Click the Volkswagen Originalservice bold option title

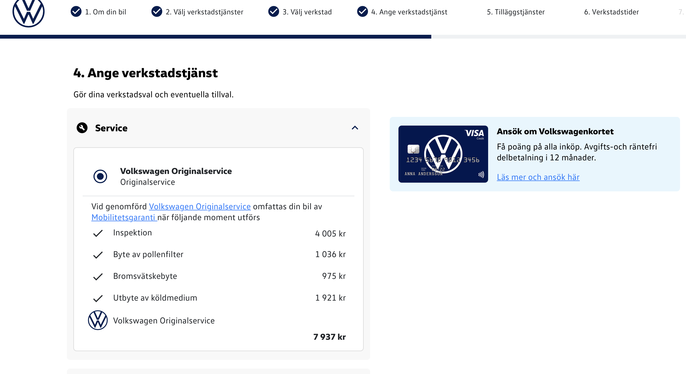[176, 171]
